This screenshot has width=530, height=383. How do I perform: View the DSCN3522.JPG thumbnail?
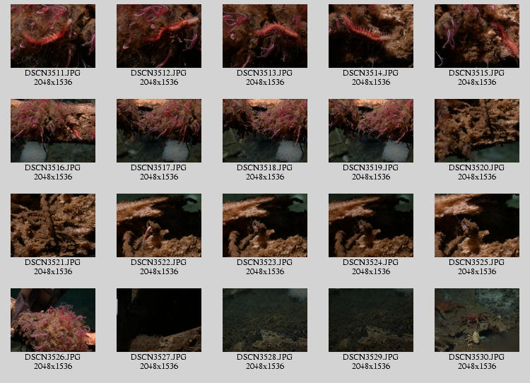click(x=159, y=225)
